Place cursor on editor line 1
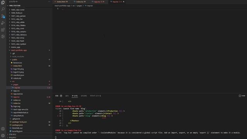The height and width of the screenshot is (139, 247). pyautogui.click(x=150, y=8)
